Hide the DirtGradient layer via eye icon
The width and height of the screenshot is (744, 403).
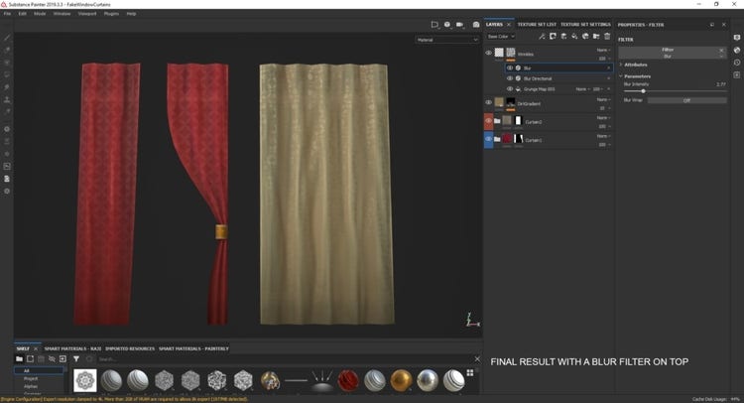click(488, 102)
